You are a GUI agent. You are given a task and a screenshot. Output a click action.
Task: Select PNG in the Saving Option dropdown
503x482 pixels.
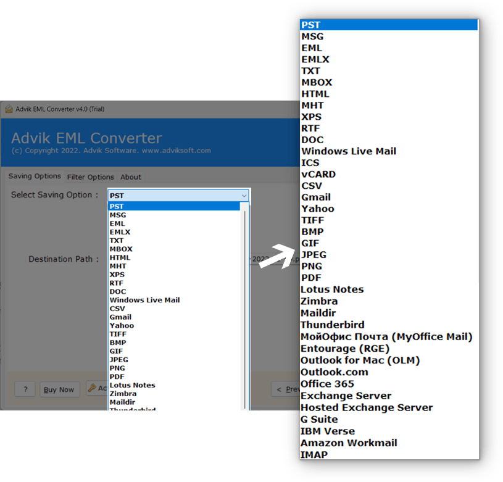(174, 368)
